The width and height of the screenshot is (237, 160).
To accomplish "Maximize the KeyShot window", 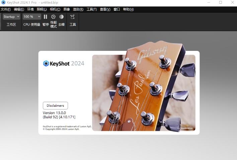I will 220,2.
